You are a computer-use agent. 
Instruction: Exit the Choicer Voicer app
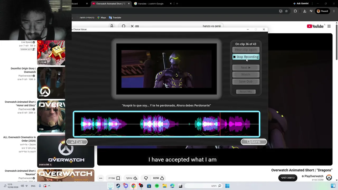tap(77, 142)
